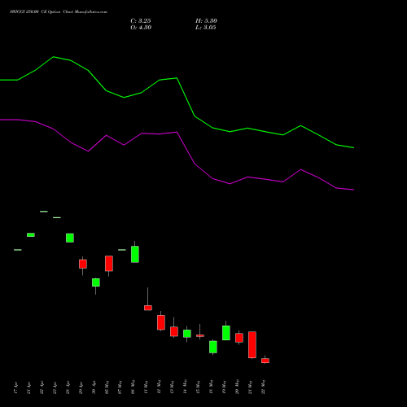Select the 17 Apr date label

click(15, 387)
